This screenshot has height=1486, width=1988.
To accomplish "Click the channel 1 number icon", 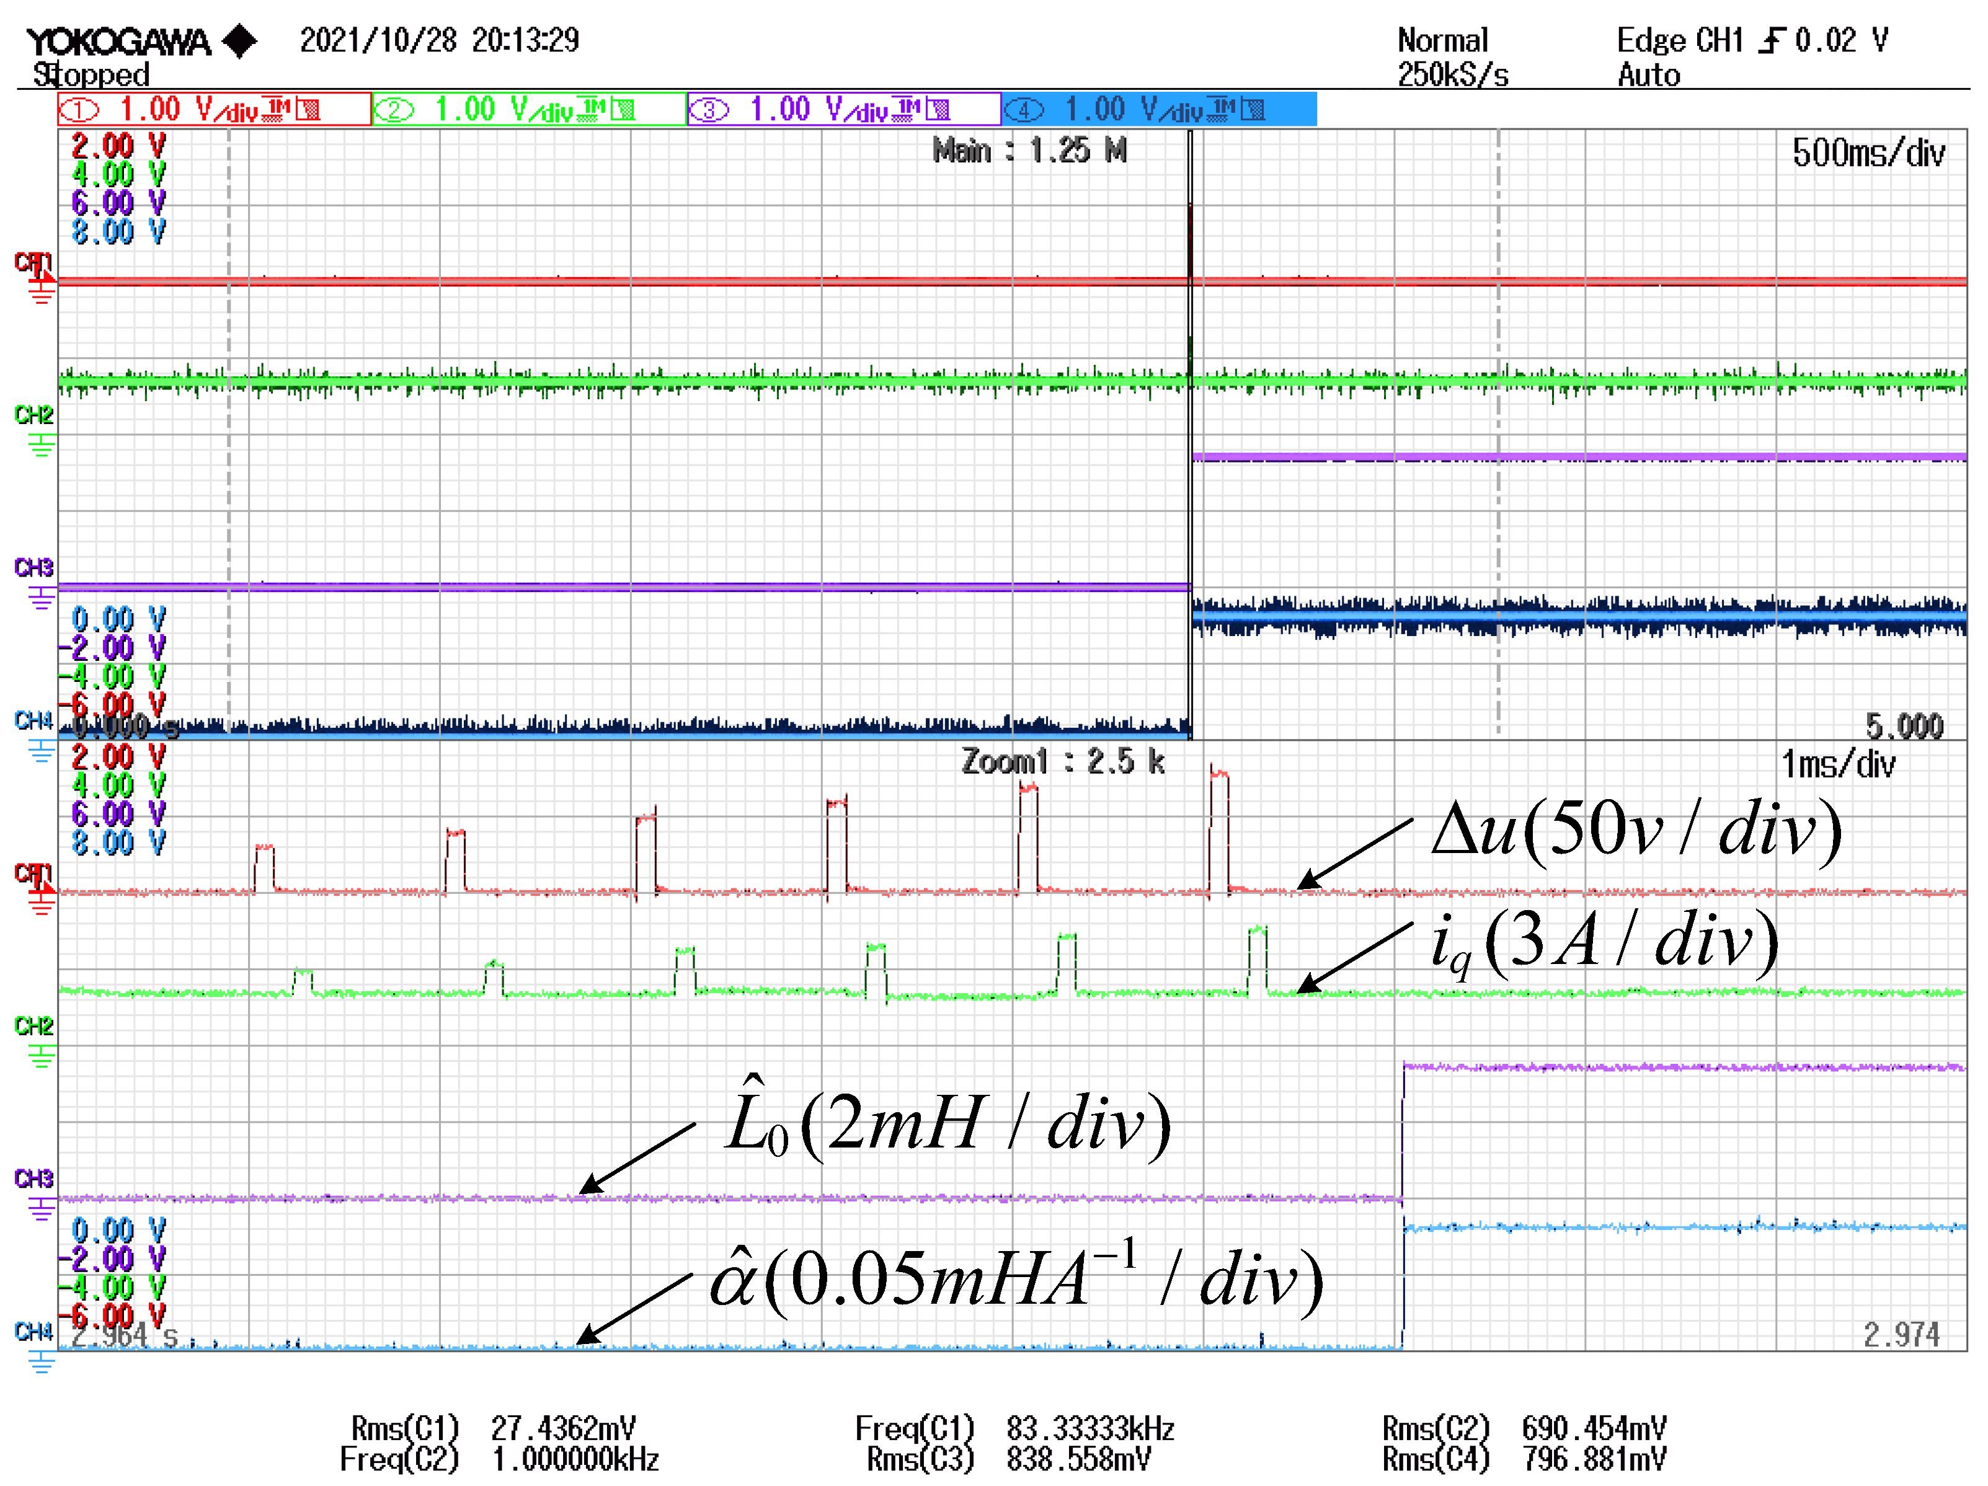I will point(79,110).
